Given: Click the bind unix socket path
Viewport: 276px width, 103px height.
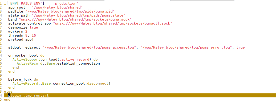Looking at the screenshot, I should pyautogui.click(x=75, y=19).
